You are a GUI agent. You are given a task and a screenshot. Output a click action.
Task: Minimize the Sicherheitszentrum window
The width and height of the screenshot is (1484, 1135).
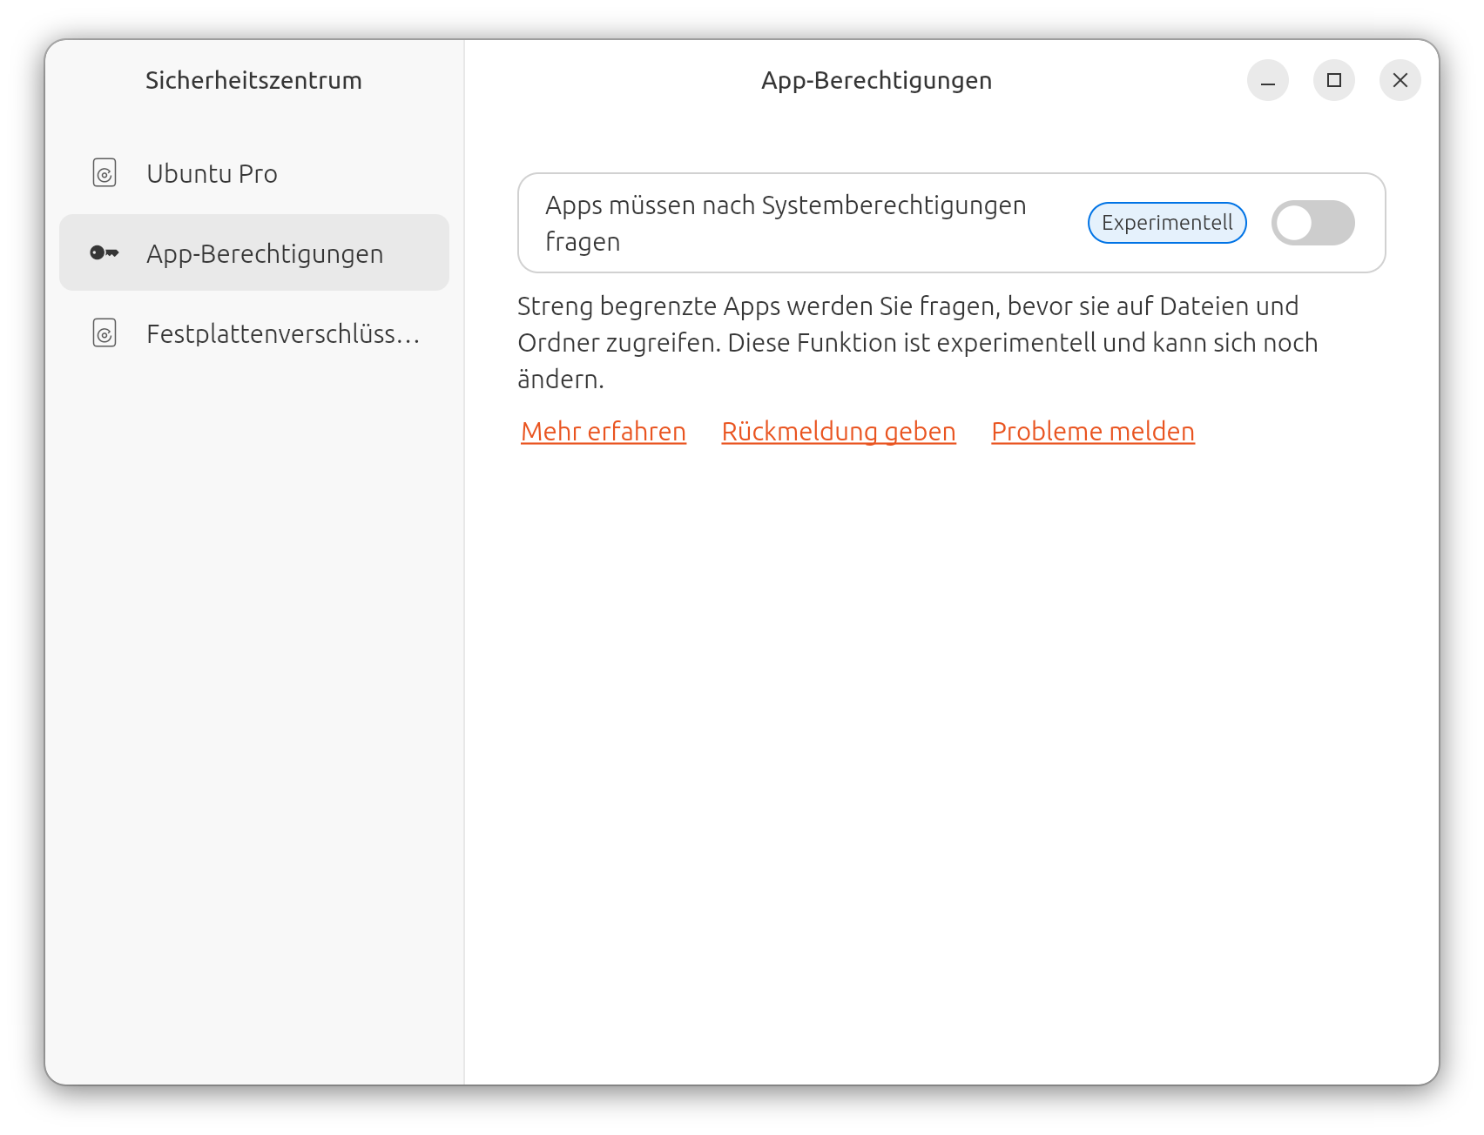[x=1268, y=81]
